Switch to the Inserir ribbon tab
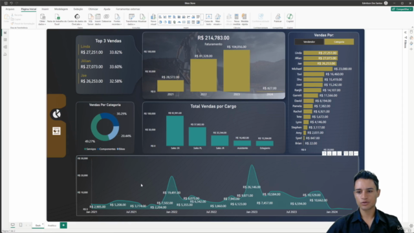Screen dimensions: 414x233 (x=45, y=9)
